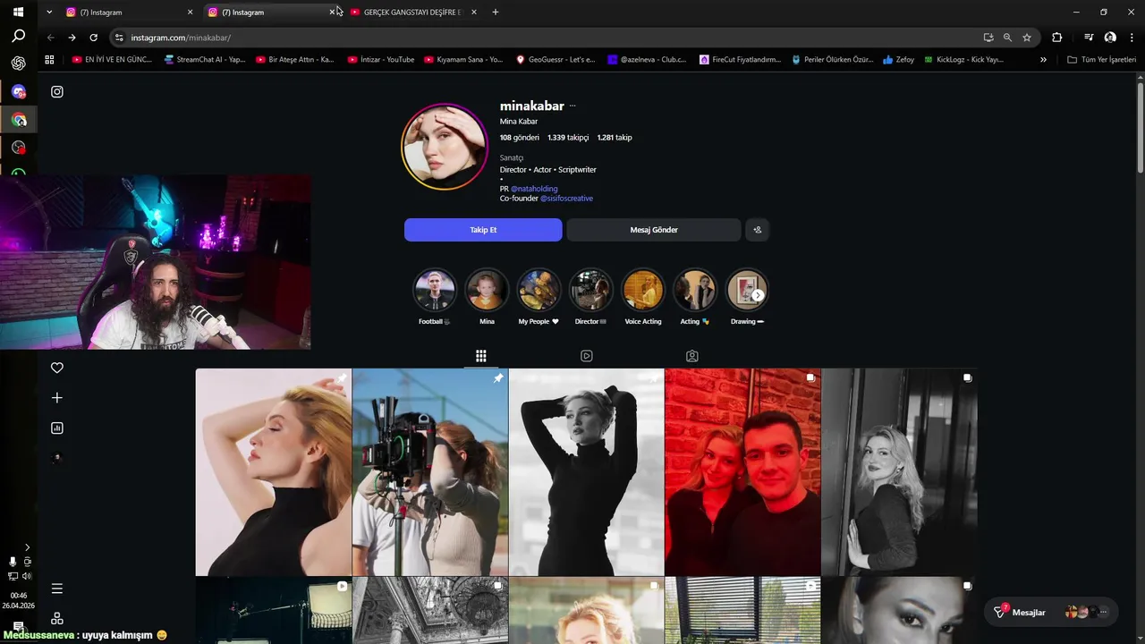Image resolution: width=1145 pixels, height=644 pixels.
Task: Open the Instagram dashboard insights icon
Action: point(57,428)
